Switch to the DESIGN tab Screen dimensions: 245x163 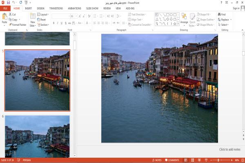pos(40,9)
